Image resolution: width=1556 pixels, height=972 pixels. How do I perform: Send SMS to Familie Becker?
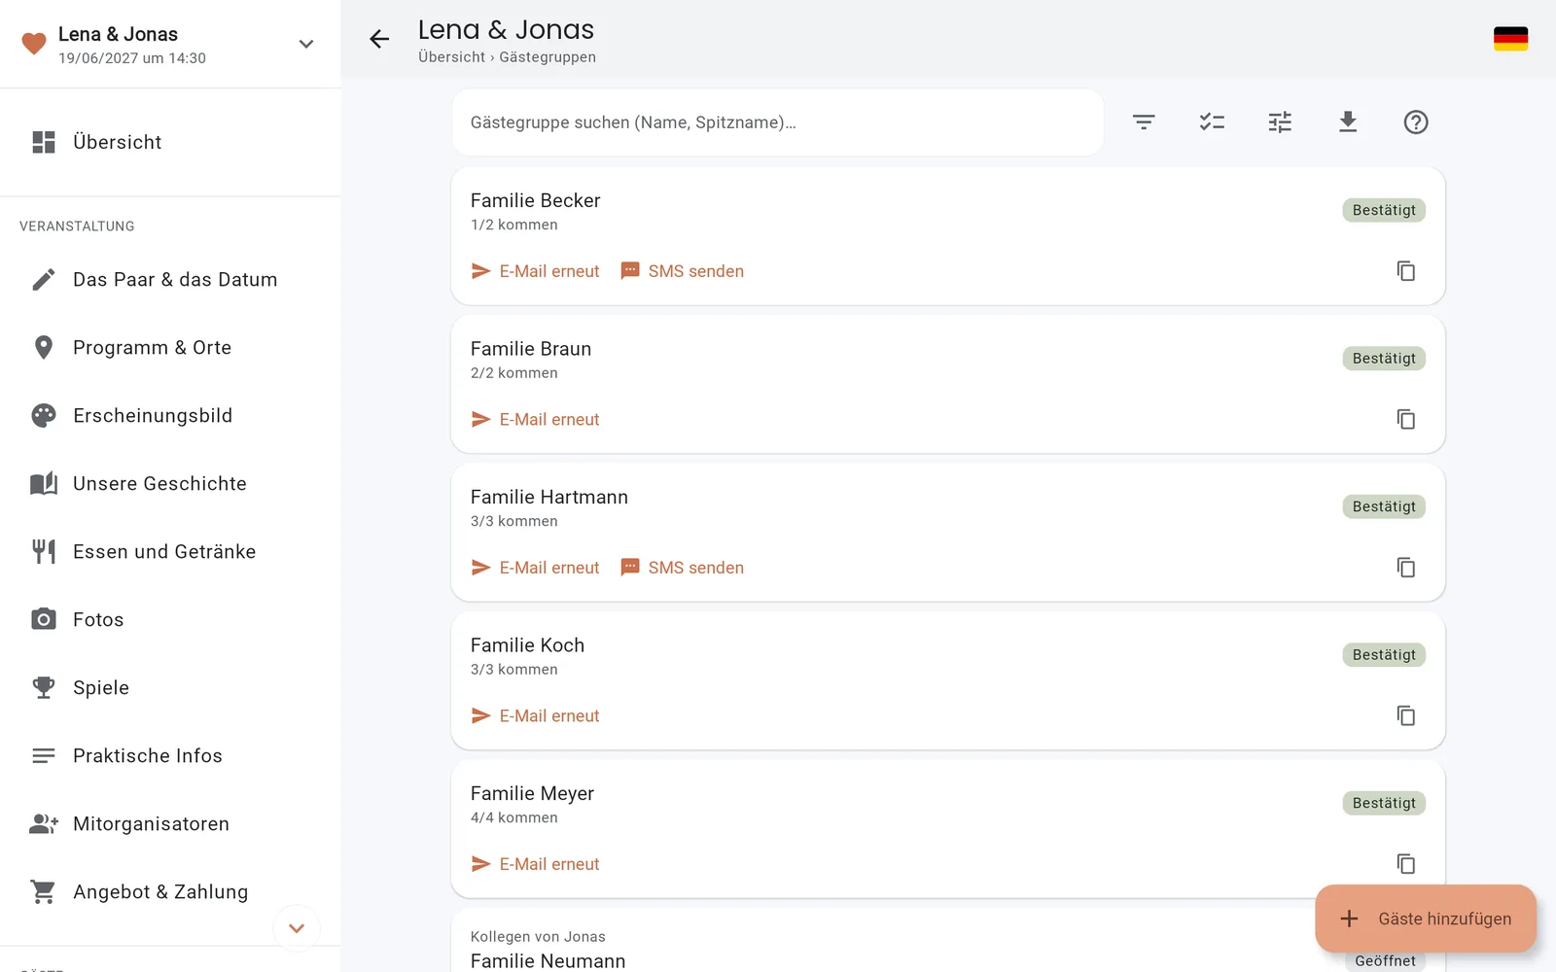[x=682, y=271]
